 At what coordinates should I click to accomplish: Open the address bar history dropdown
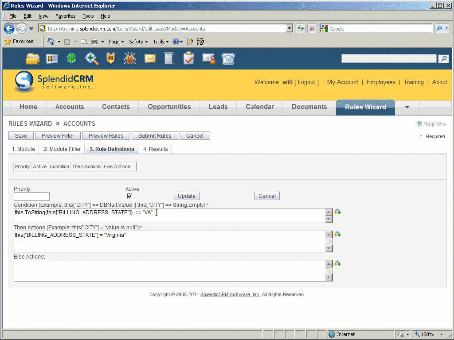290,29
